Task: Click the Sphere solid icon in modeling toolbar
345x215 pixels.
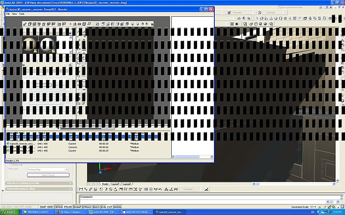Action: pos(276,18)
